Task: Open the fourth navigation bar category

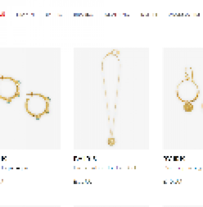Action: point(83,15)
